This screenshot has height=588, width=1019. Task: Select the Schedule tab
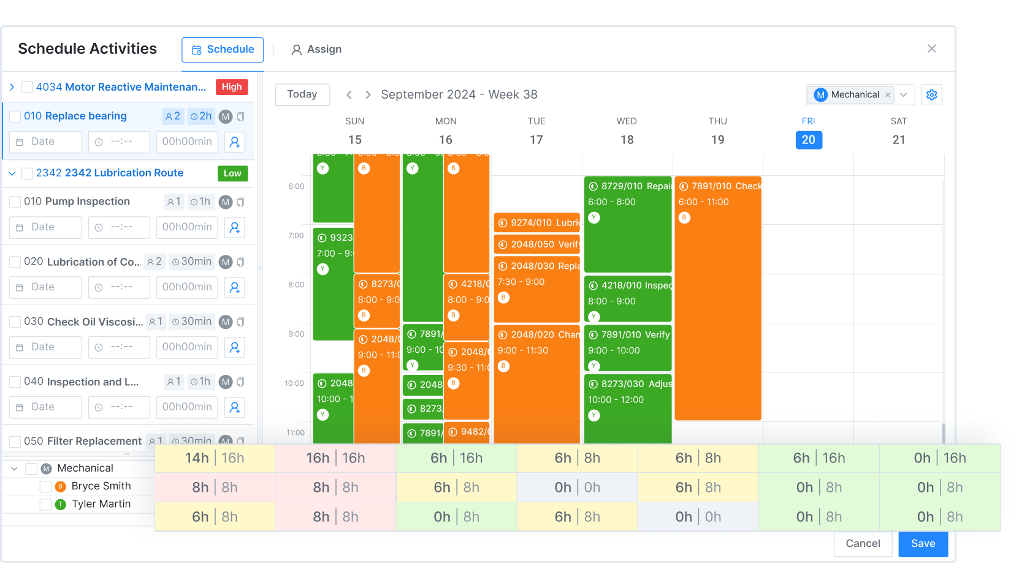[222, 49]
